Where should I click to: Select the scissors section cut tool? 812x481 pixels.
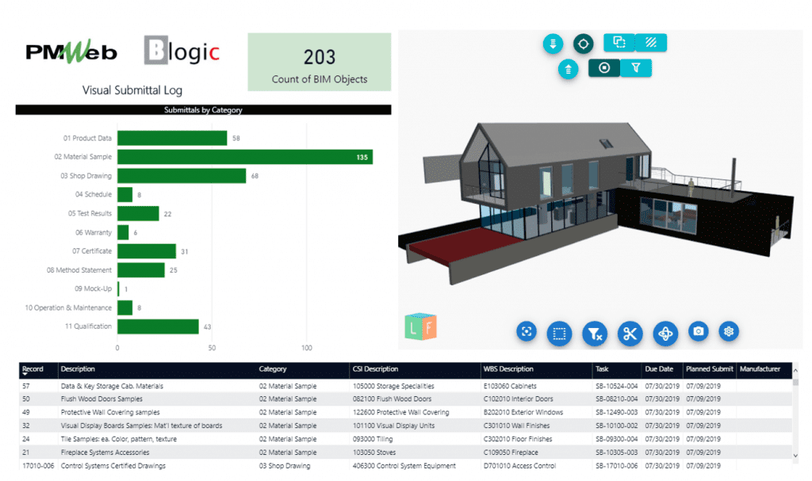point(630,334)
